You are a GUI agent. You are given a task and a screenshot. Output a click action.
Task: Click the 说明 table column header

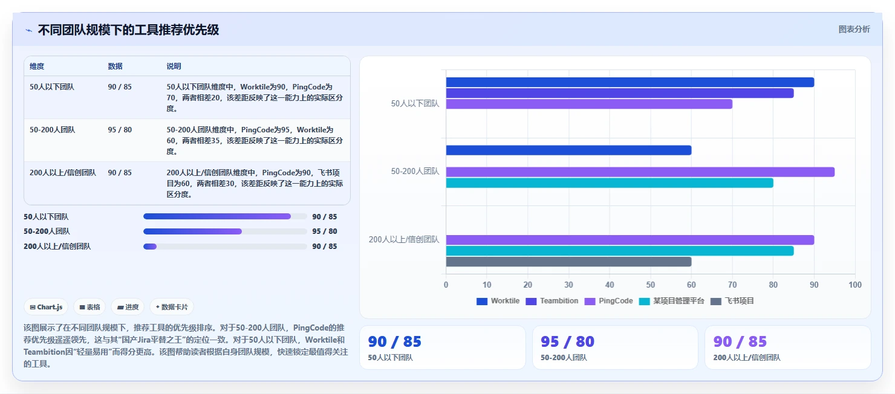click(x=174, y=66)
